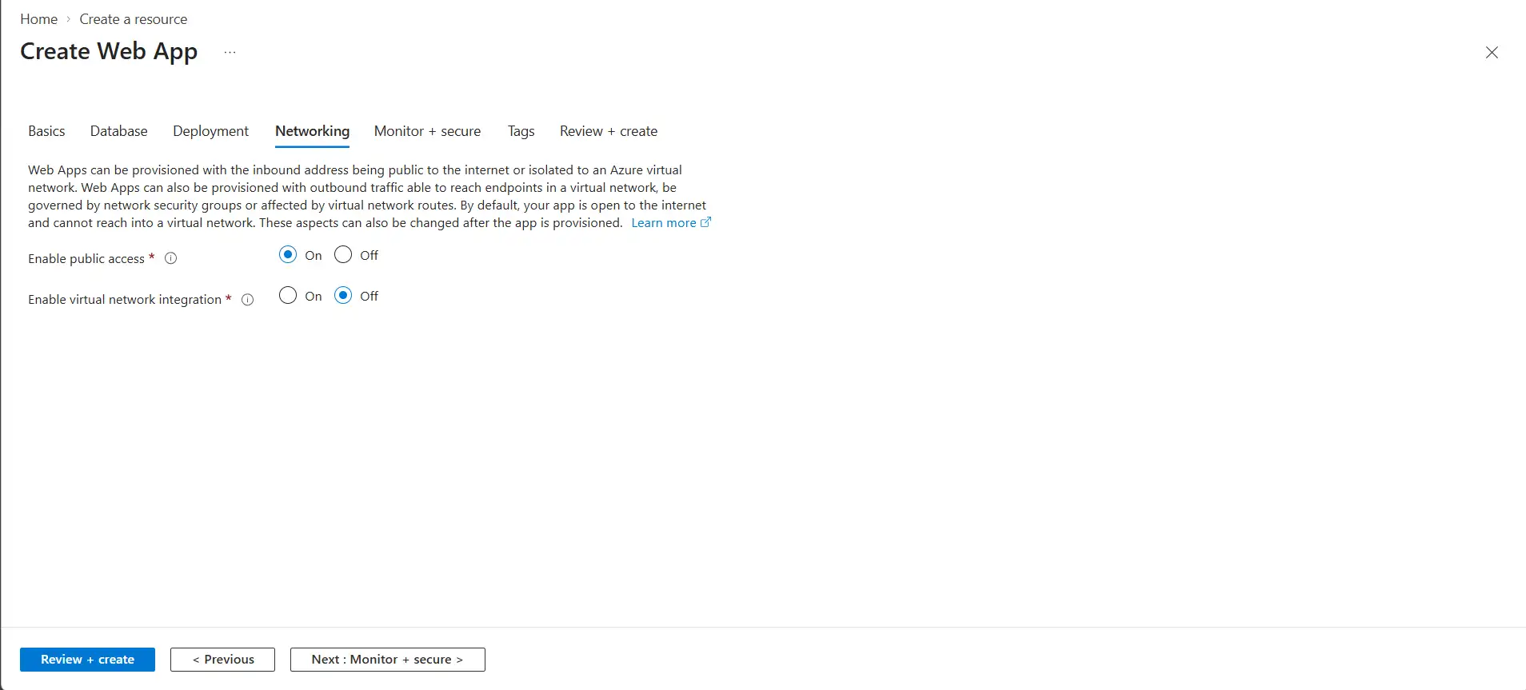Open the Database tab
The height and width of the screenshot is (690, 1526).
(118, 131)
